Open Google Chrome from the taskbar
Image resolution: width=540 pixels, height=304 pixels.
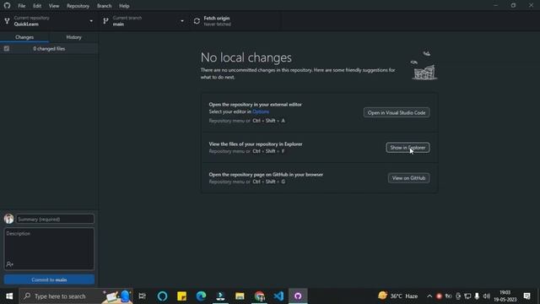pos(259,296)
